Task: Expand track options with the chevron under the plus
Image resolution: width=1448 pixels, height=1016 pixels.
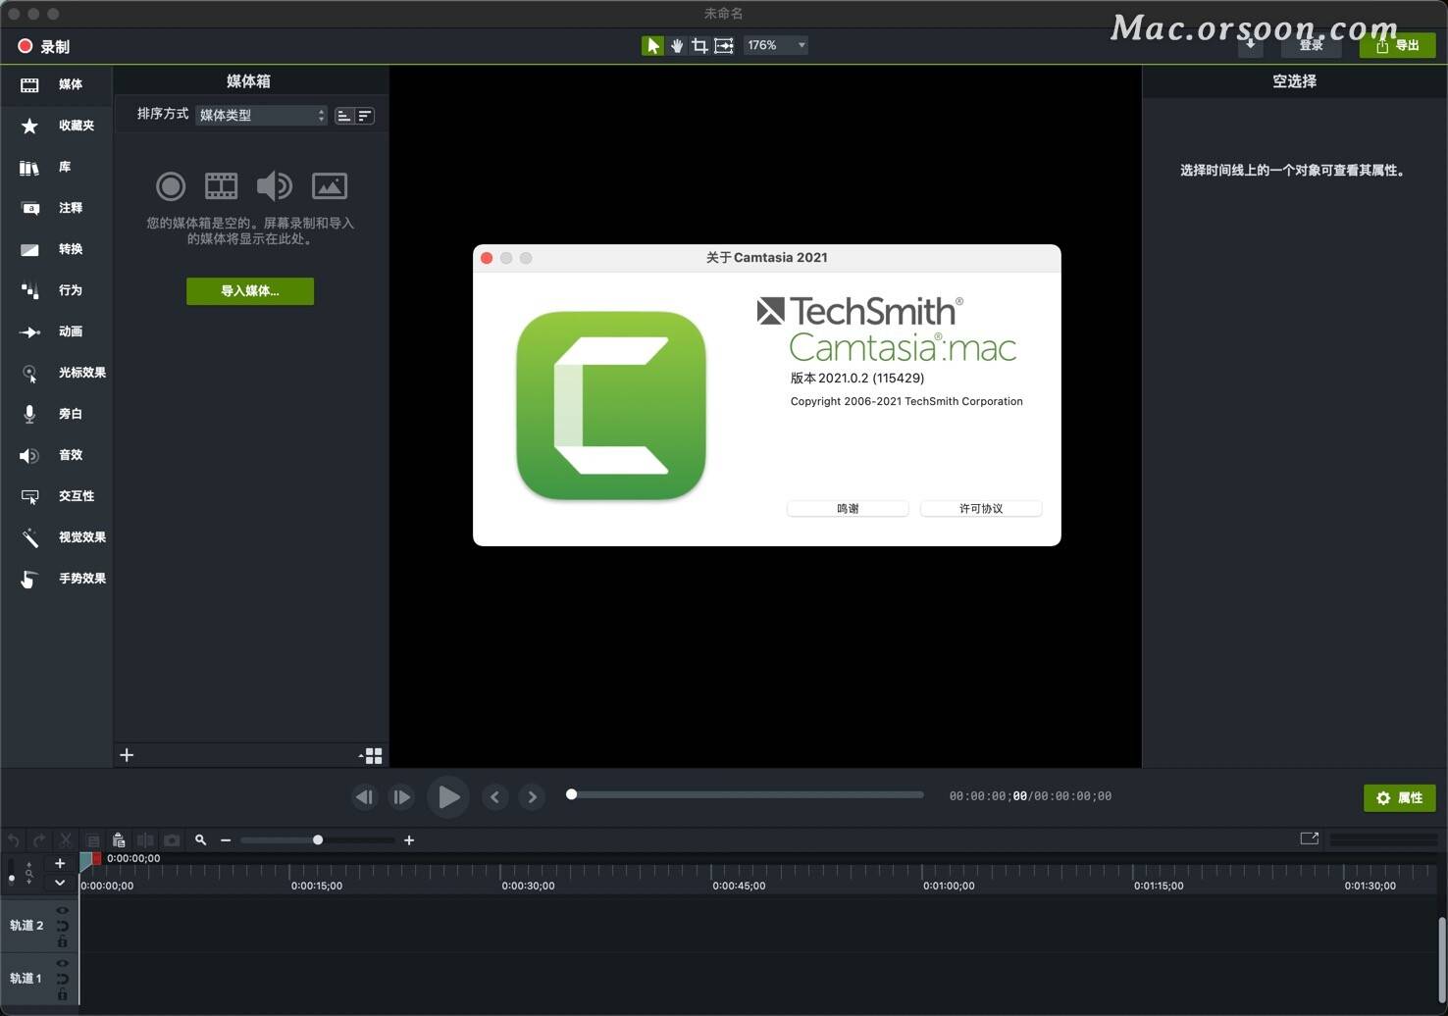Action: tap(60, 883)
